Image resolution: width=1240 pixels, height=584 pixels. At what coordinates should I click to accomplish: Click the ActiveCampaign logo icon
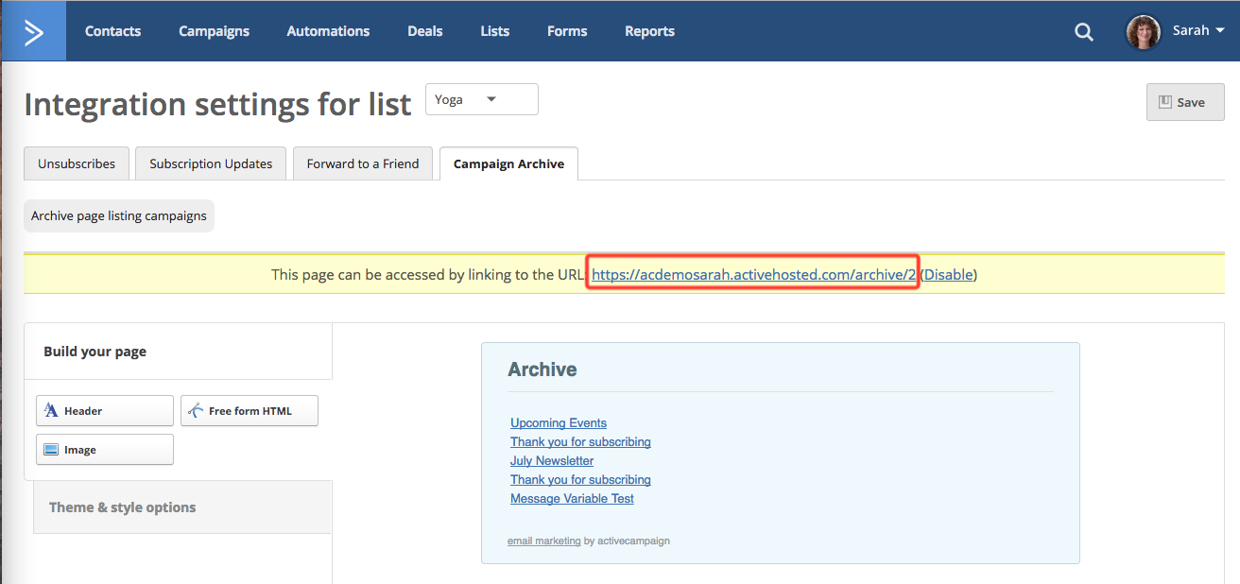(33, 31)
